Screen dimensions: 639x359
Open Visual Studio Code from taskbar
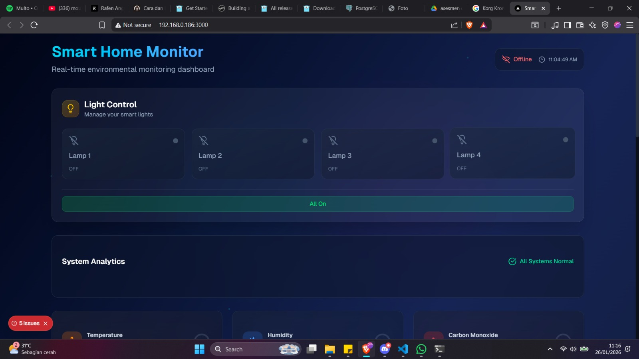pos(403,349)
